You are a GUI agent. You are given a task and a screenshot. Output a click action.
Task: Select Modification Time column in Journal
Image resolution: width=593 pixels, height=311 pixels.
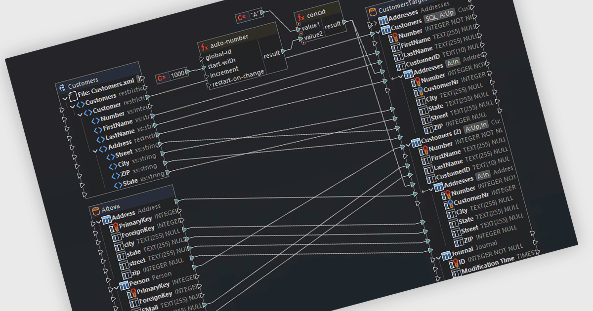(488, 266)
